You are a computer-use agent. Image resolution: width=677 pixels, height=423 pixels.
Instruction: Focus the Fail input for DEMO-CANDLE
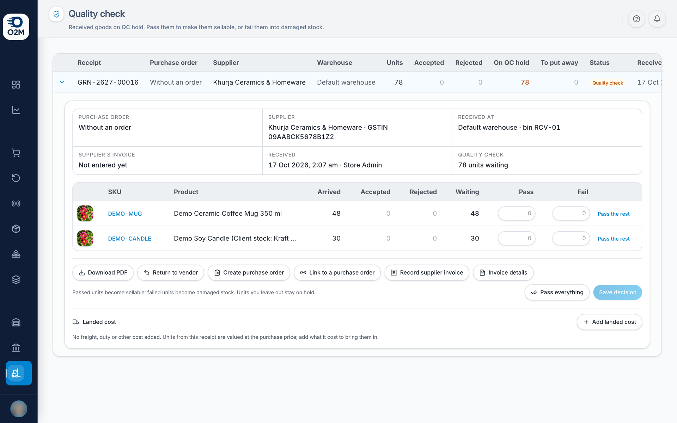point(571,238)
